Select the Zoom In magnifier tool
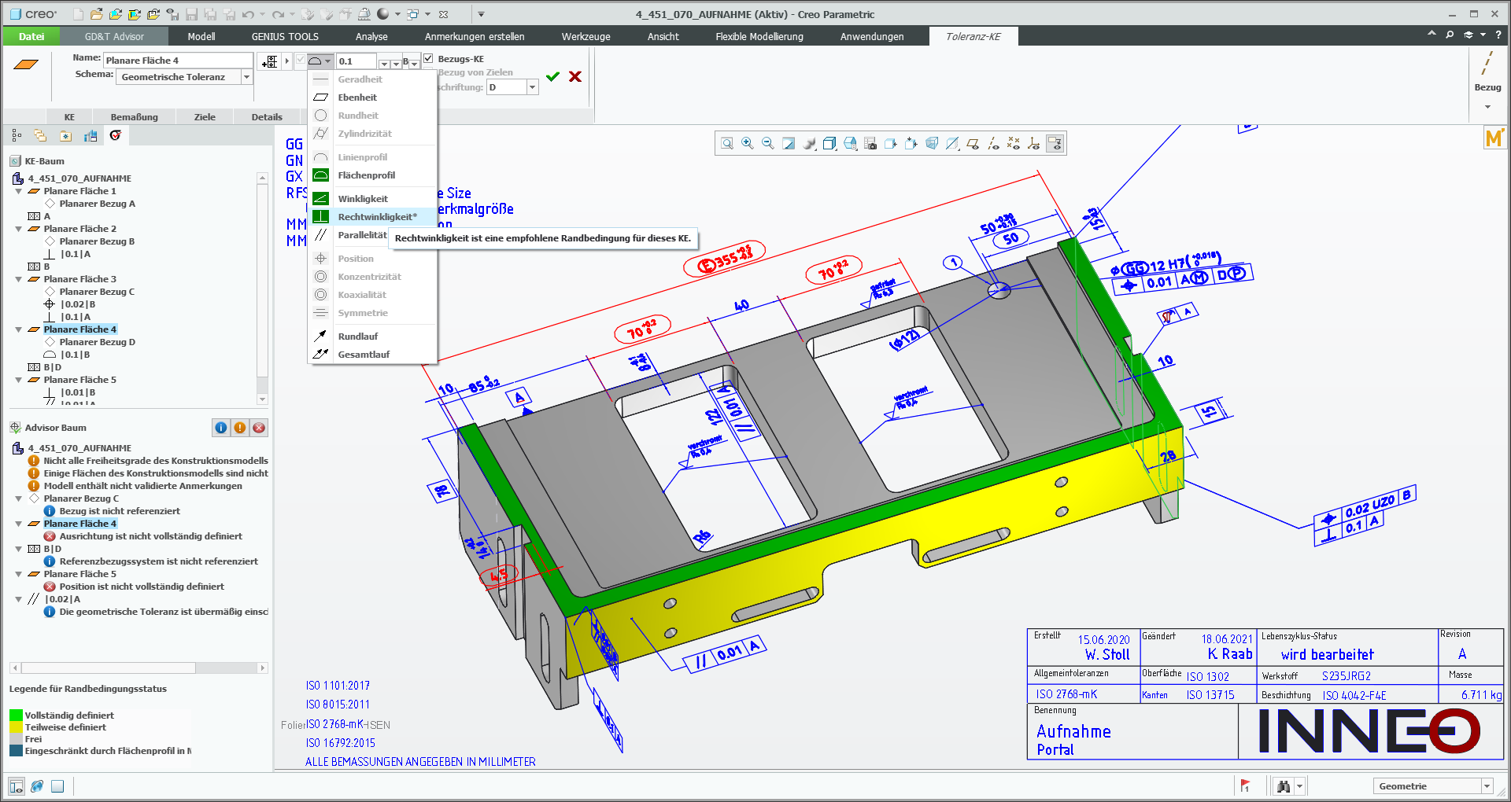This screenshot has height=802, width=1511. 746,143
